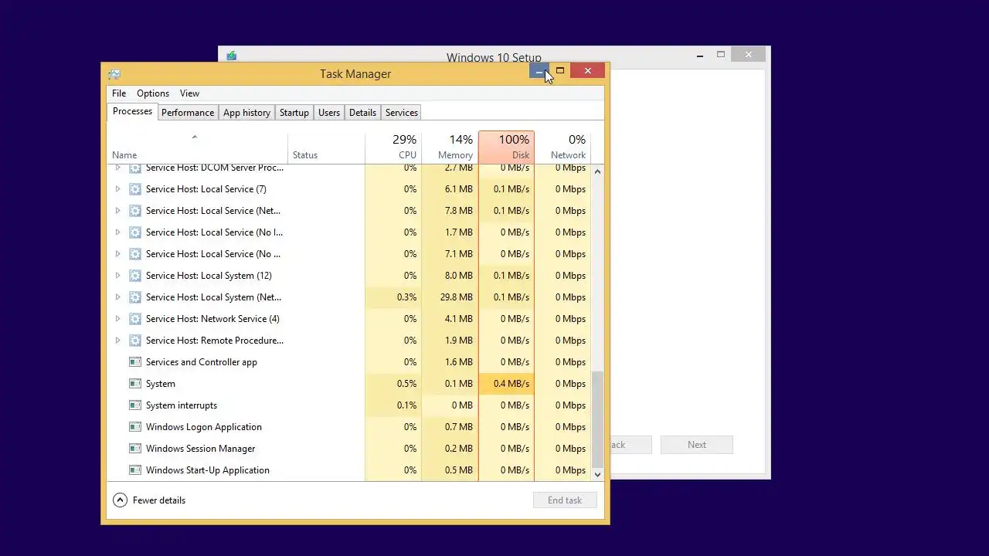The height and width of the screenshot is (556, 989).
Task: Click Next in Windows 10 Setup
Action: pos(697,445)
